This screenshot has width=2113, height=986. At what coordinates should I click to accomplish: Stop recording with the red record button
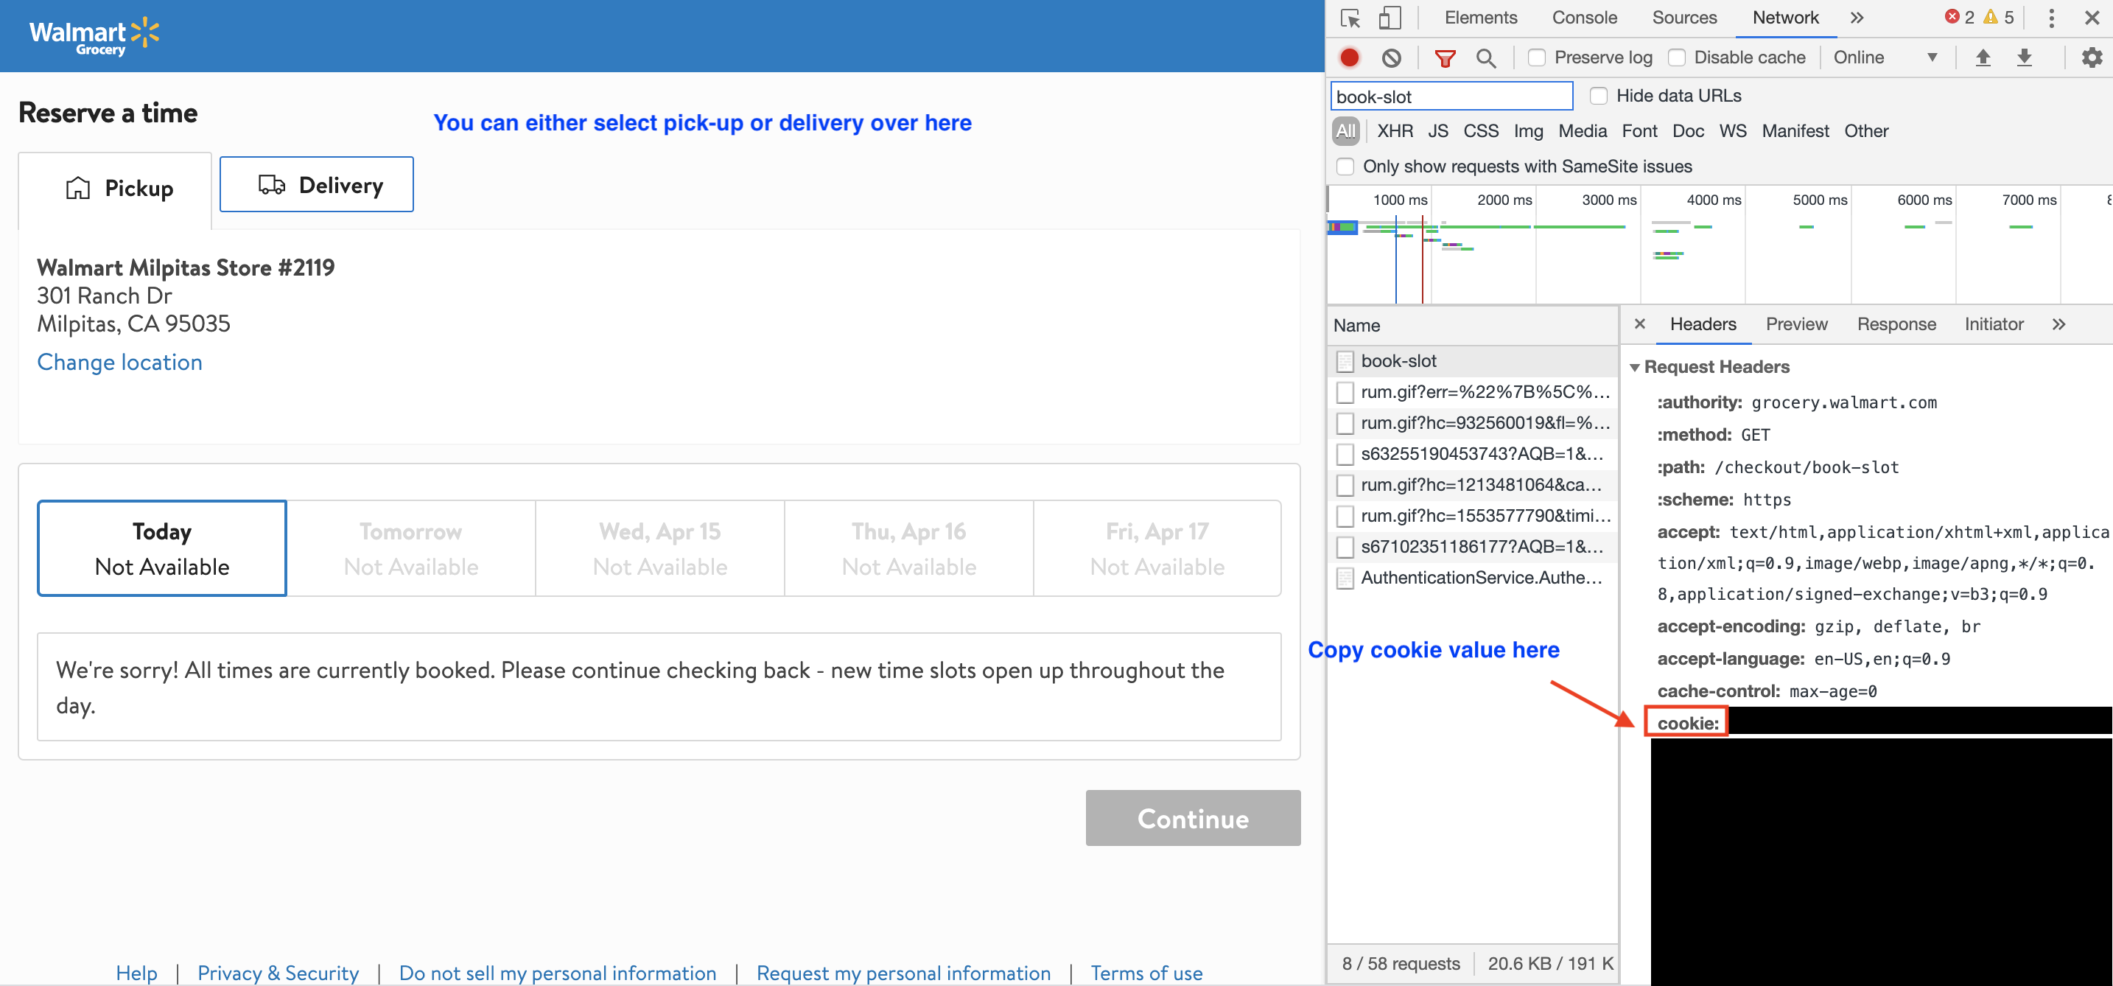[x=1349, y=57]
